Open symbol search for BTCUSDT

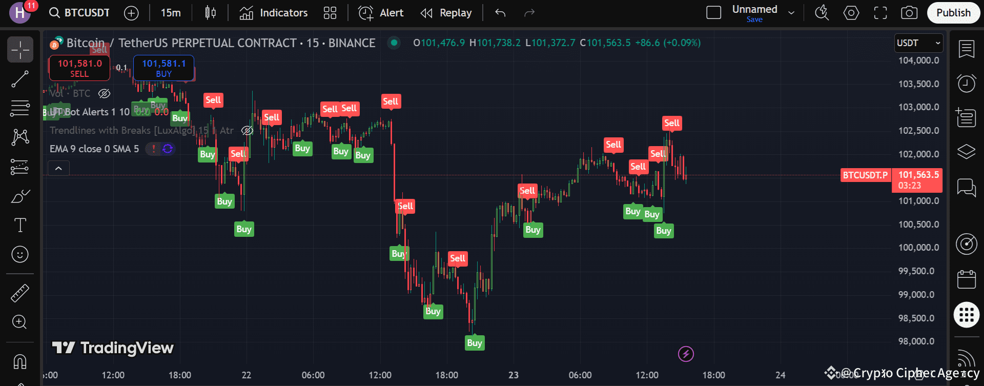click(x=79, y=13)
